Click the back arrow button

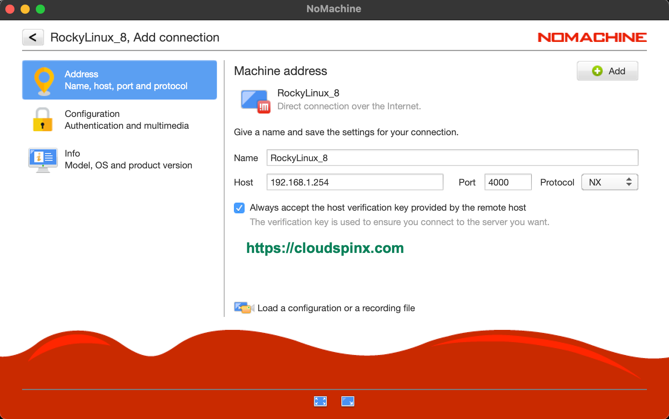33,37
